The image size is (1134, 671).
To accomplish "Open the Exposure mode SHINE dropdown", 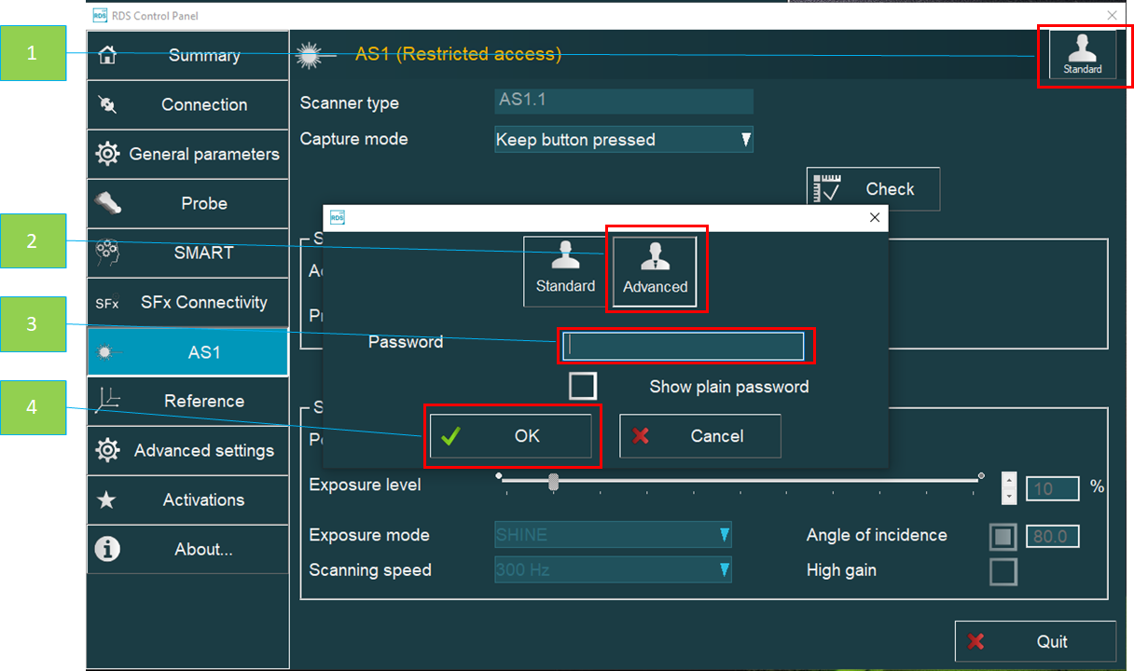I will [725, 535].
